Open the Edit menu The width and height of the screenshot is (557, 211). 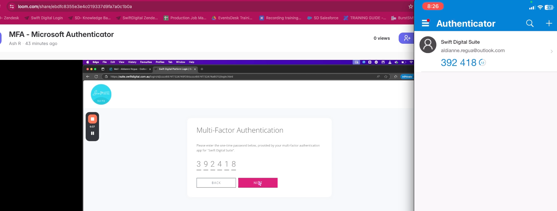[113, 62]
